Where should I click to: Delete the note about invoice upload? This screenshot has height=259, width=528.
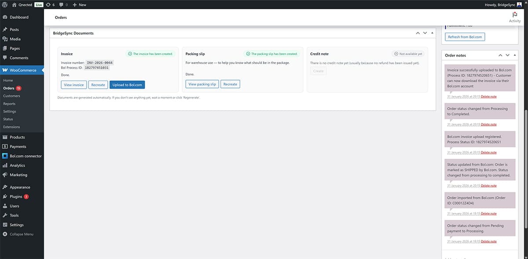click(x=488, y=96)
